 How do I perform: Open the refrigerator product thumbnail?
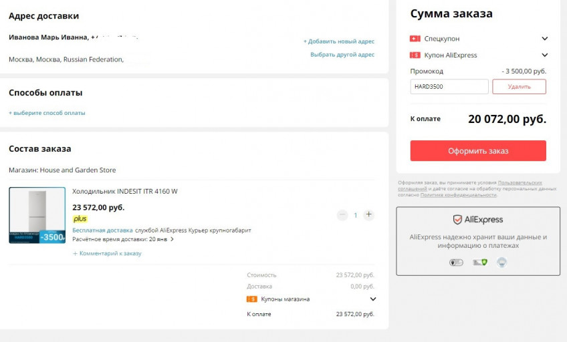click(37, 215)
